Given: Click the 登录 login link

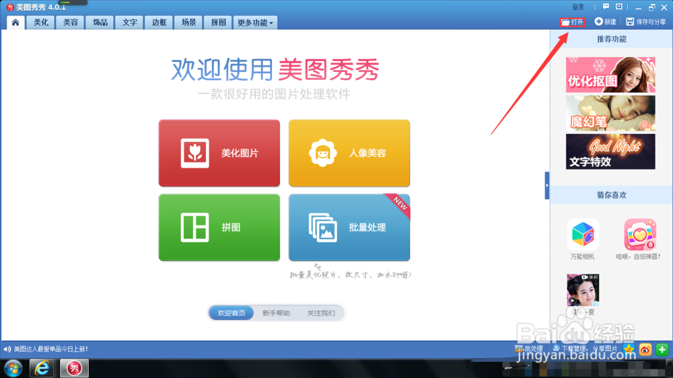Looking at the screenshot, I should coord(577,7).
